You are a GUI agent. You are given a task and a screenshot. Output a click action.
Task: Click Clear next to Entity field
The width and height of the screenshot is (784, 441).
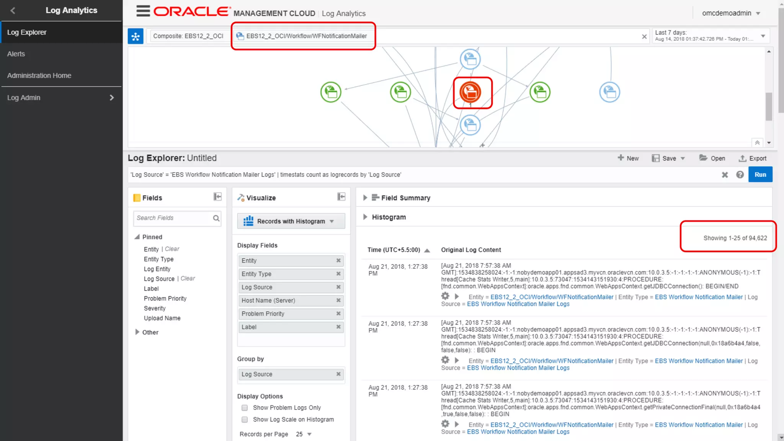(172, 249)
